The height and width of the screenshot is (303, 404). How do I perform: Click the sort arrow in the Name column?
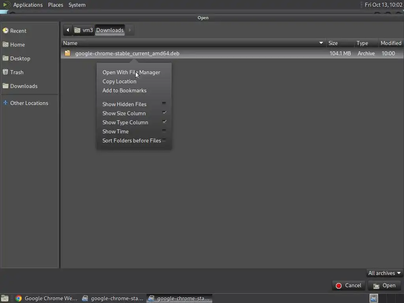click(321, 43)
